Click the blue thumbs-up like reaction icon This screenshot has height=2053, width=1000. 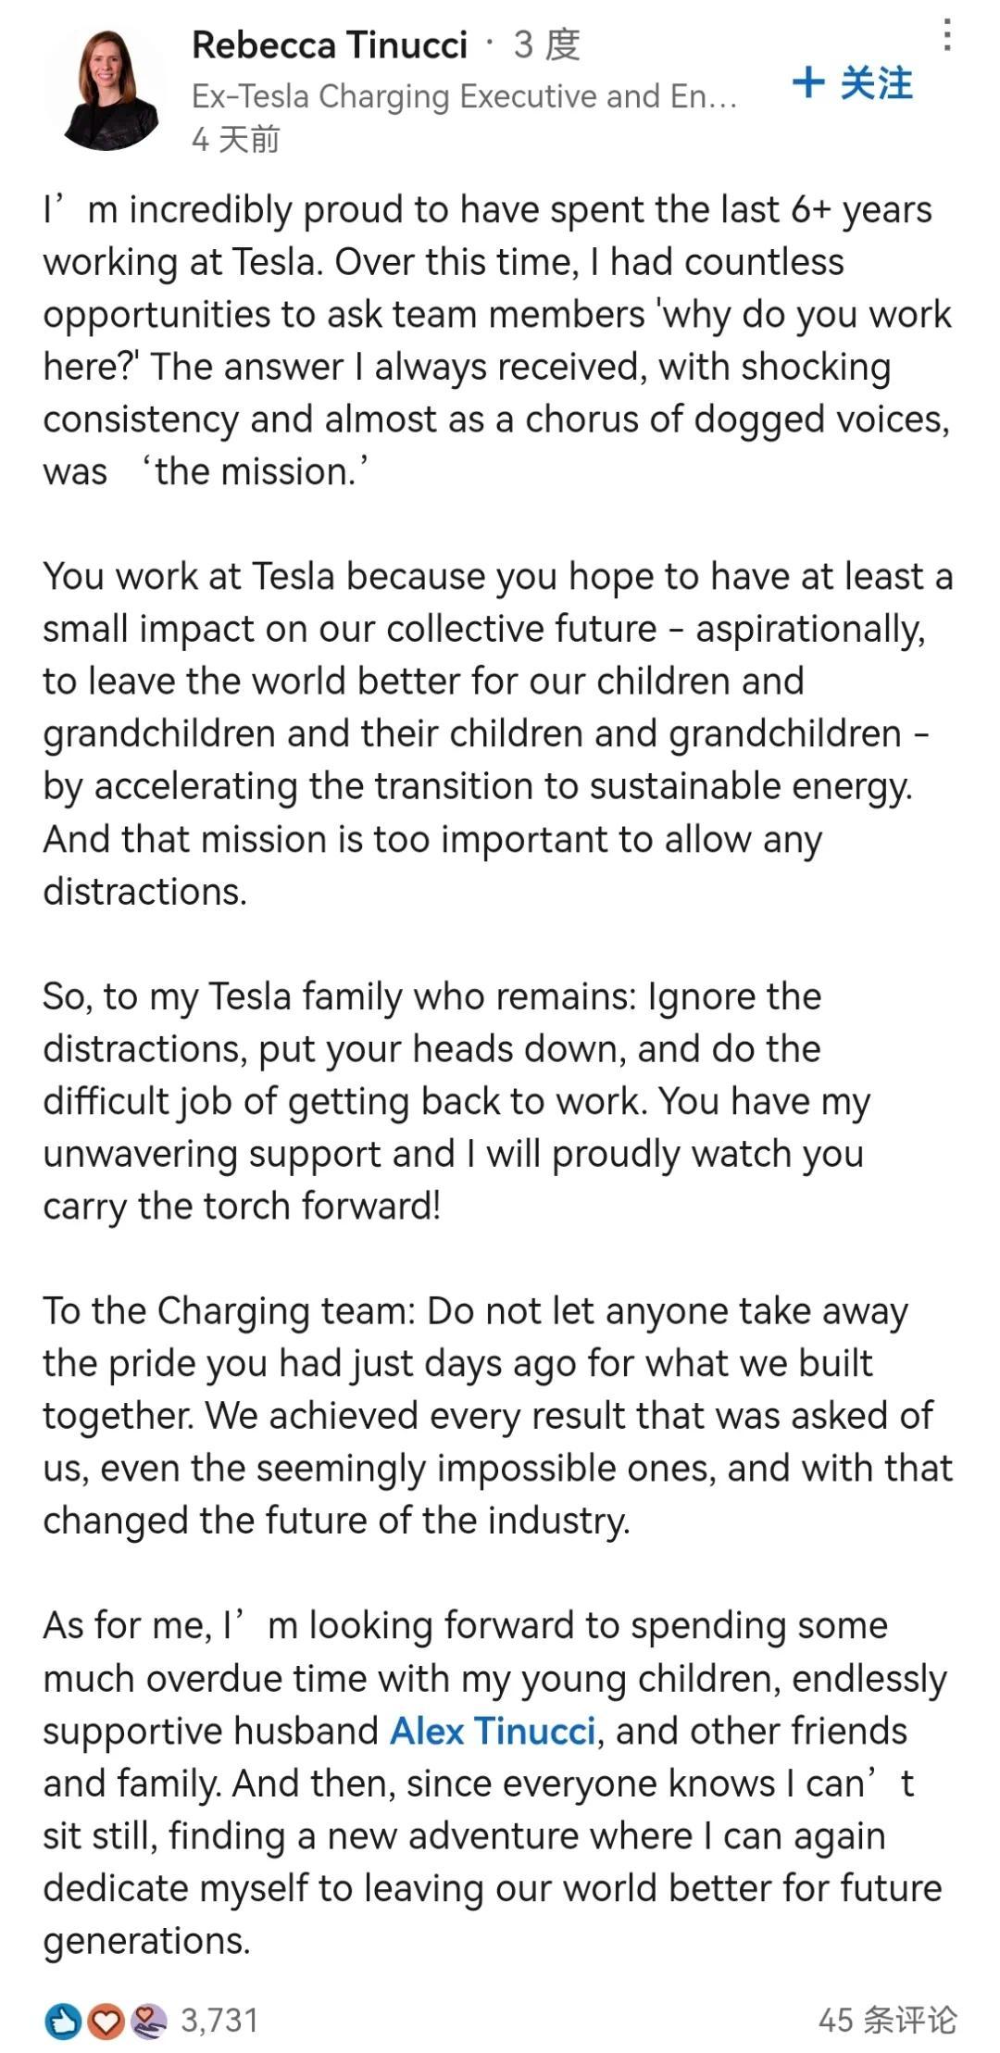coord(62,2021)
